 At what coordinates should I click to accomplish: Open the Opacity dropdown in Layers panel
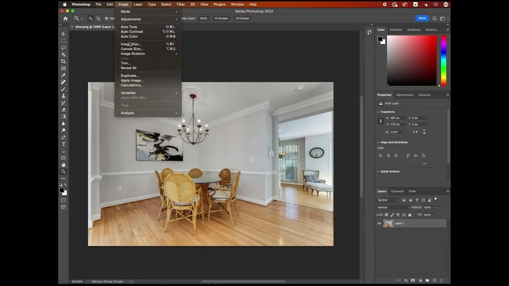[x=434, y=207]
